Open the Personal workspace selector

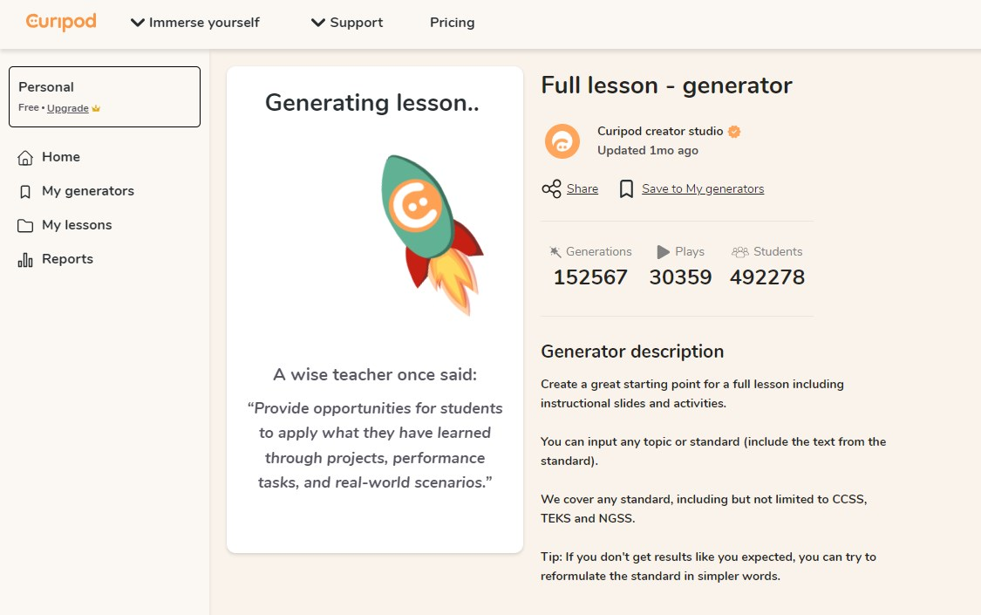coord(105,97)
